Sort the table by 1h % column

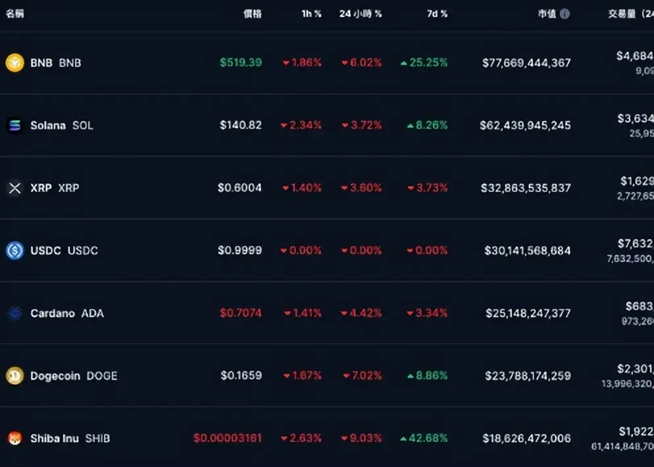[311, 13]
